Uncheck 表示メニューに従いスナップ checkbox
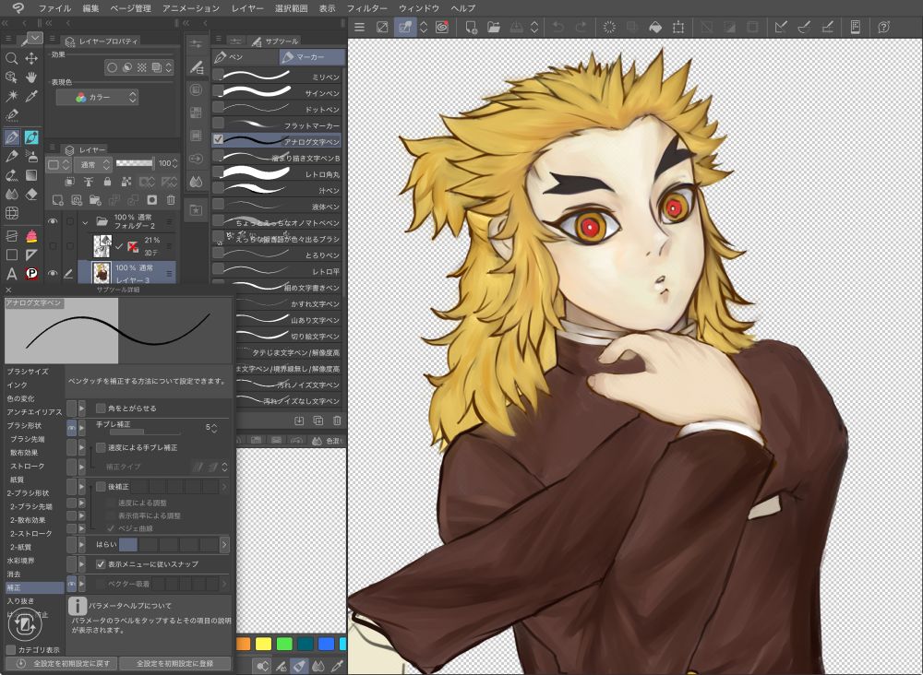The height and width of the screenshot is (675, 923). click(101, 563)
